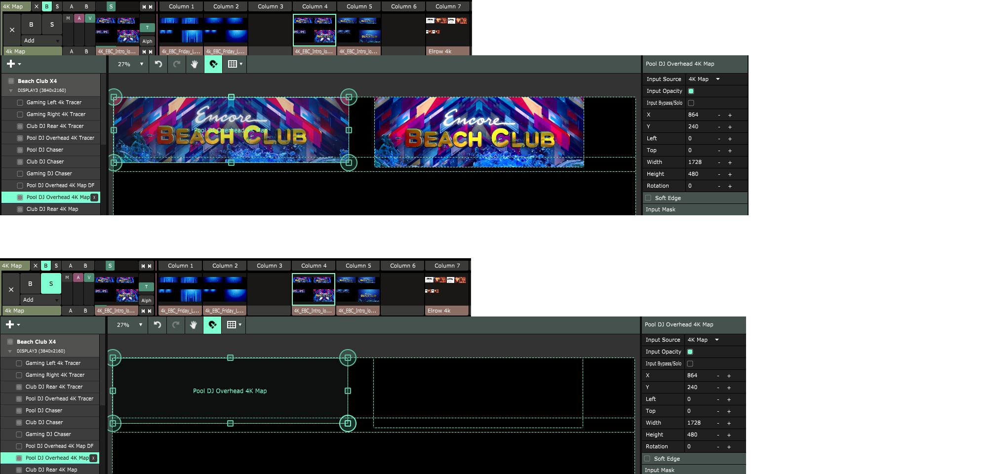Toggle the Gaming Left 4k Tracer checkbox in the upper list

pyautogui.click(x=20, y=103)
